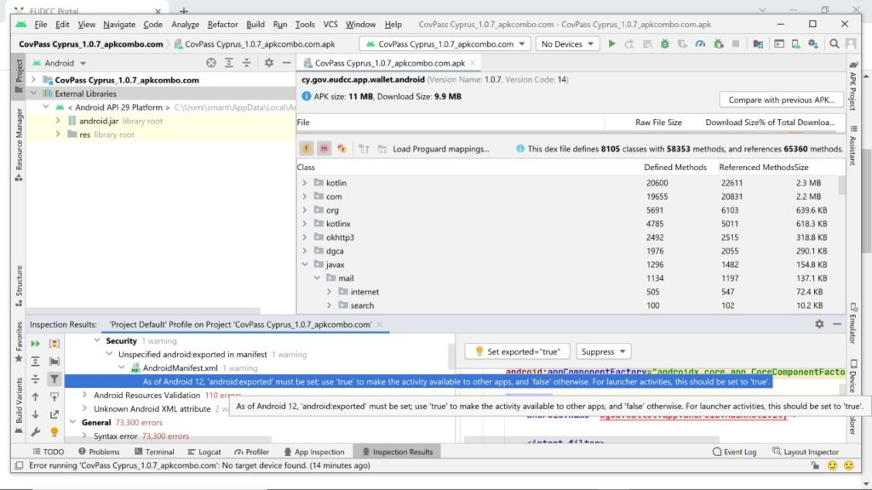Hide the Project panel with the minus icon

tap(286, 63)
